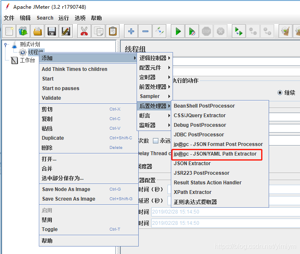Expand the 前置处理器 submenu
Viewport: 300px width, 254px height.
[x=155, y=87]
